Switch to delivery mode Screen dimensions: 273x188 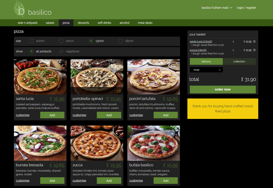click(206, 61)
